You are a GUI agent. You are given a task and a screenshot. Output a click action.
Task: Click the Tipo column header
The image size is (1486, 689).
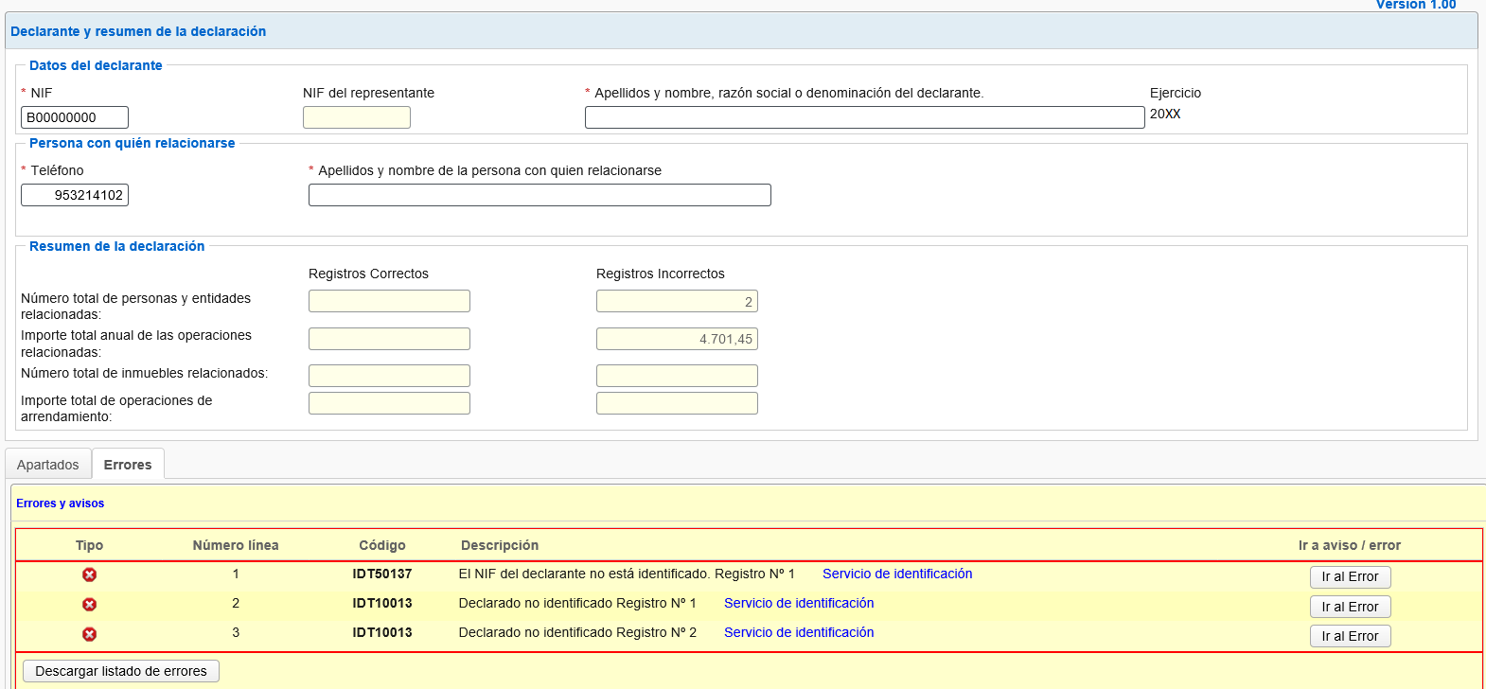coord(89,545)
